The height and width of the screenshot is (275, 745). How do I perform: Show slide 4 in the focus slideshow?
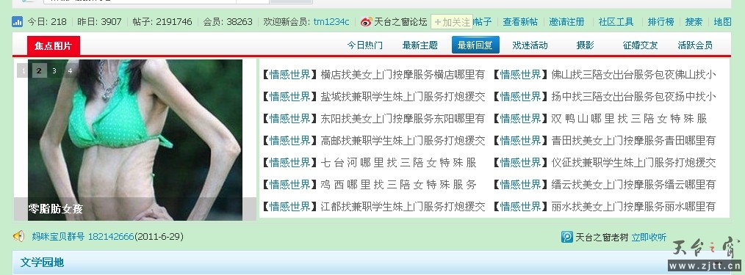click(71, 70)
